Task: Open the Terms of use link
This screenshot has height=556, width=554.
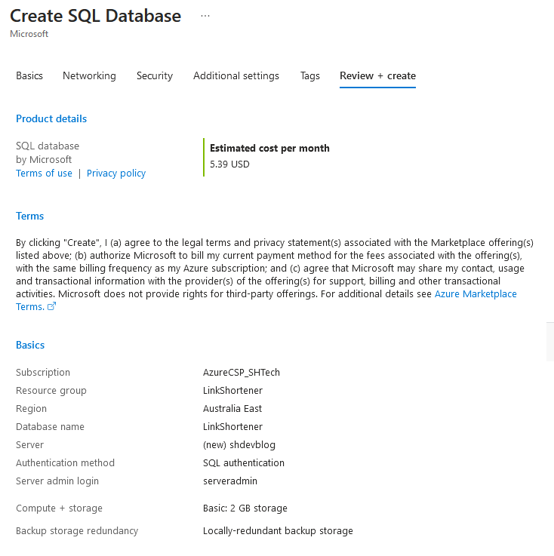Action: (x=44, y=173)
